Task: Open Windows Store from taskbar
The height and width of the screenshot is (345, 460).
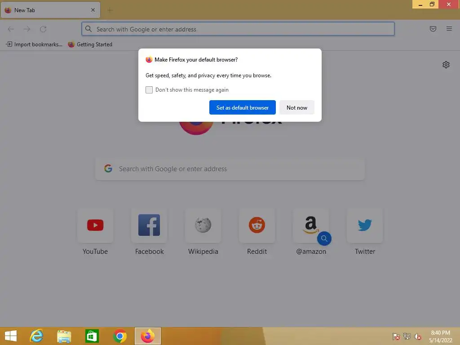Action: click(x=92, y=336)
